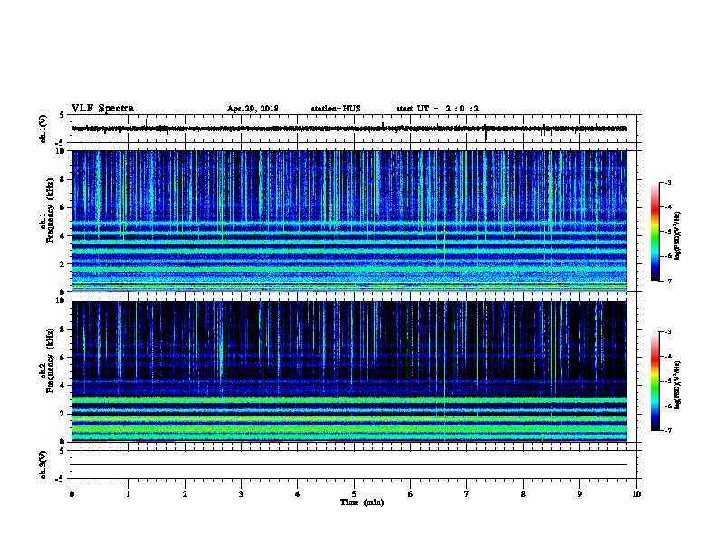Click the time axis tick label "8"

tap(523, 494)
